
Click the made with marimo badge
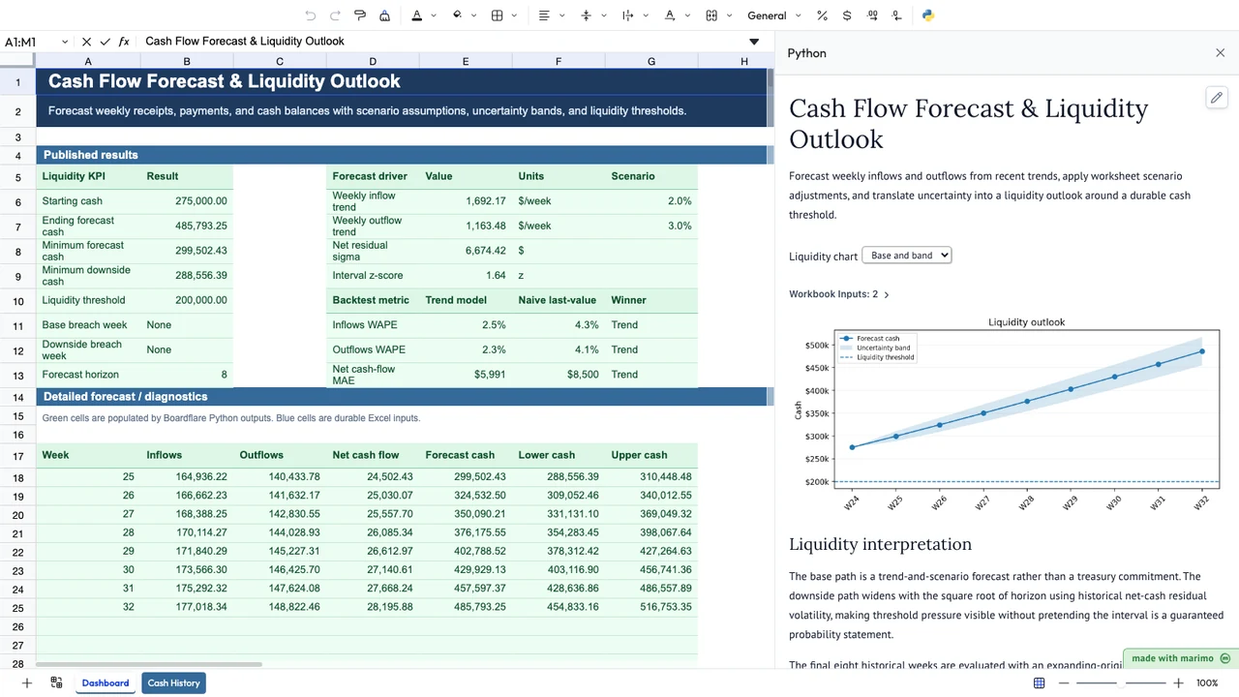coord(1181,658)
